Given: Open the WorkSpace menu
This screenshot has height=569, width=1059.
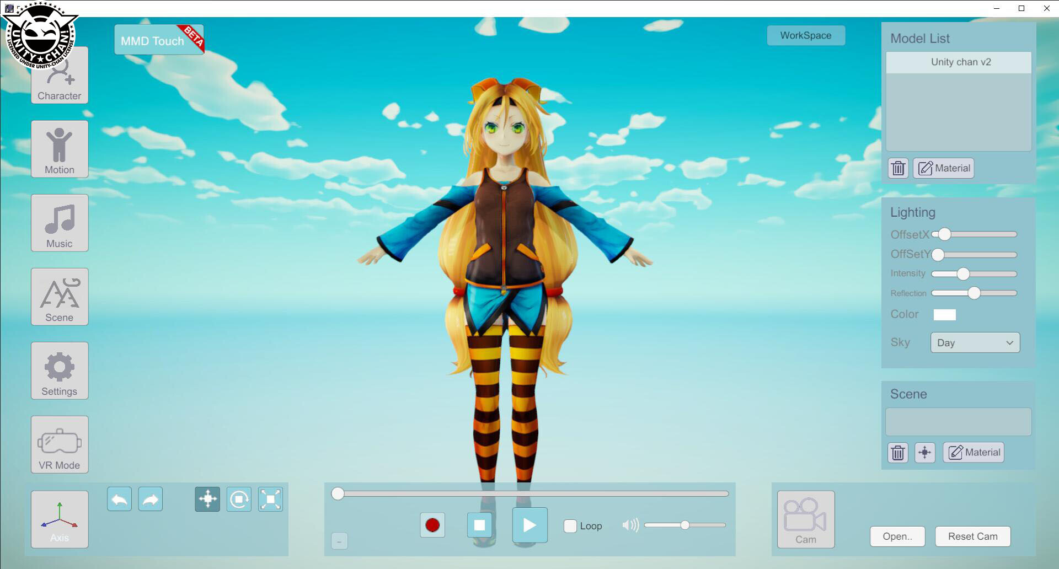Looking at the screenshot, I should point(805,35).
